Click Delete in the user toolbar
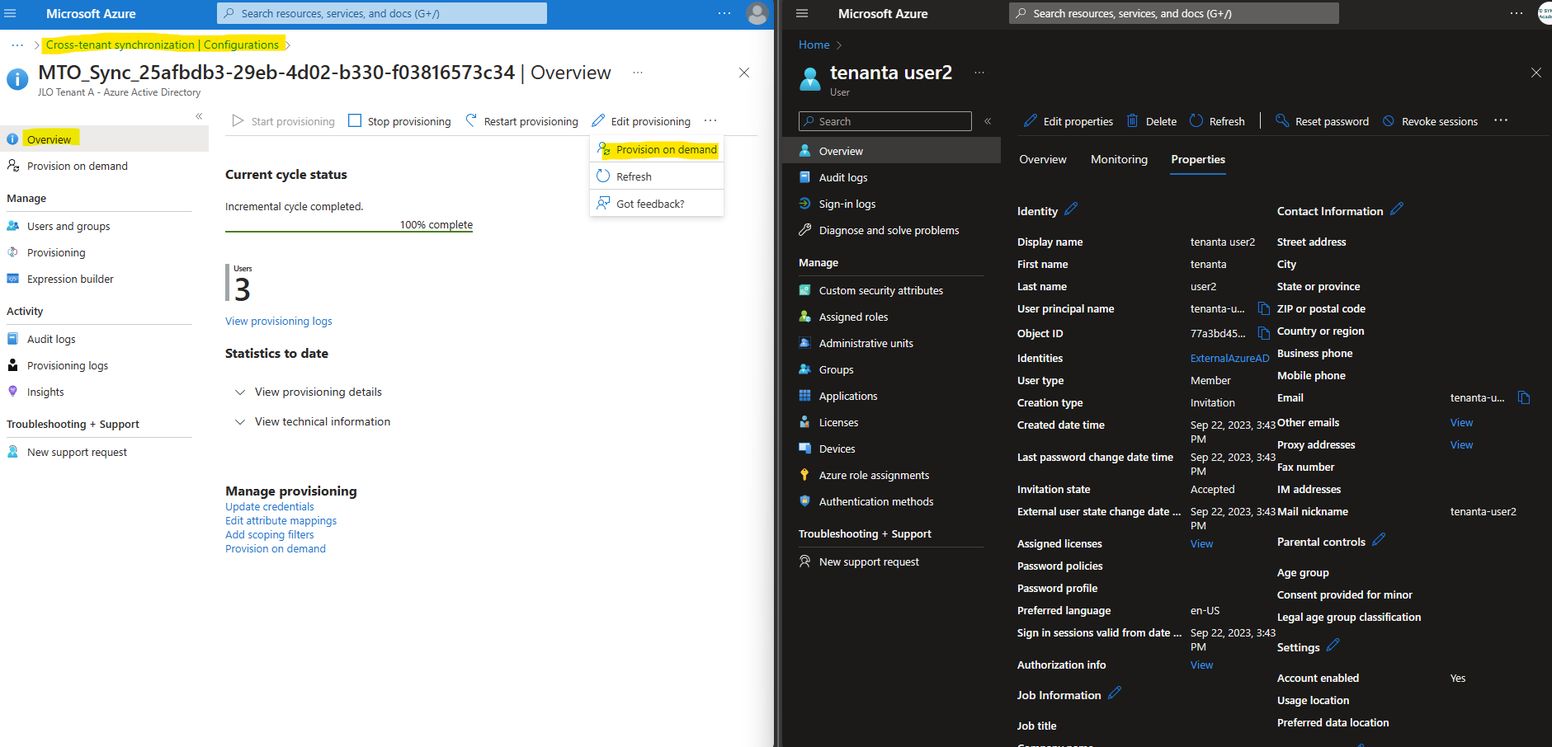Image resolution: width=1552 pixels, height=747 pixels. [1152, 121]
